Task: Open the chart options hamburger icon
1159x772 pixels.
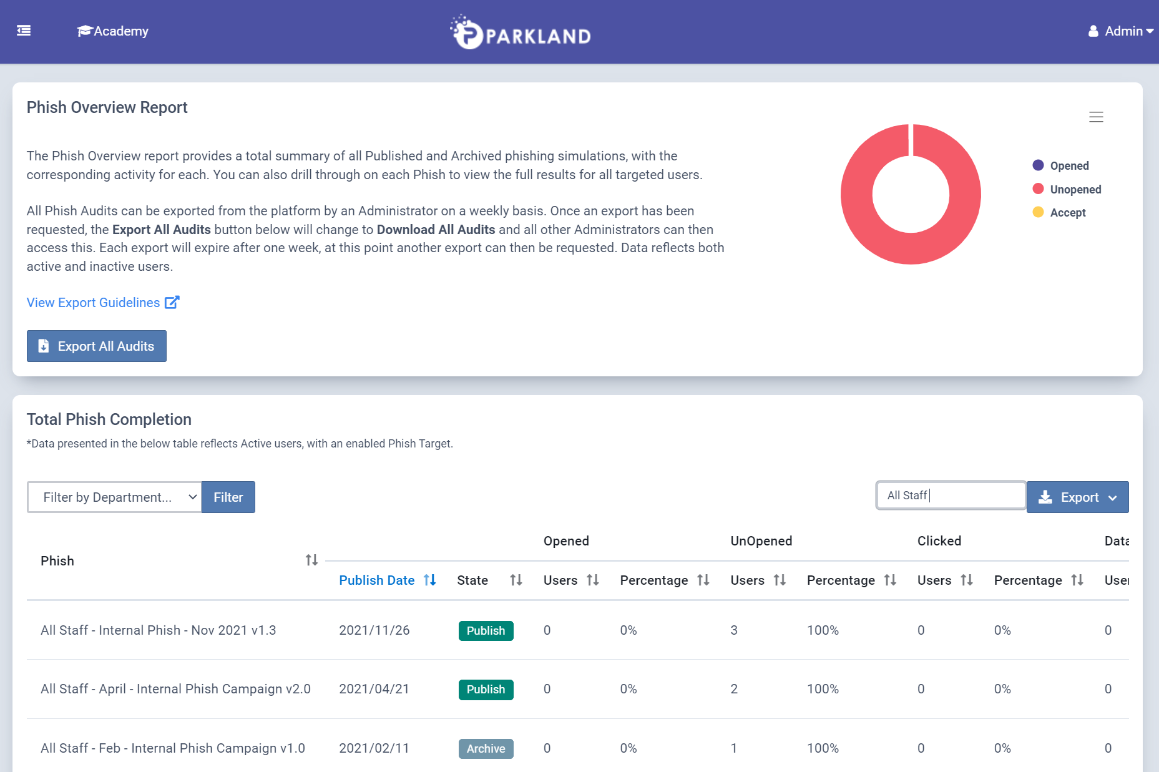Action: coord(1096,117)
